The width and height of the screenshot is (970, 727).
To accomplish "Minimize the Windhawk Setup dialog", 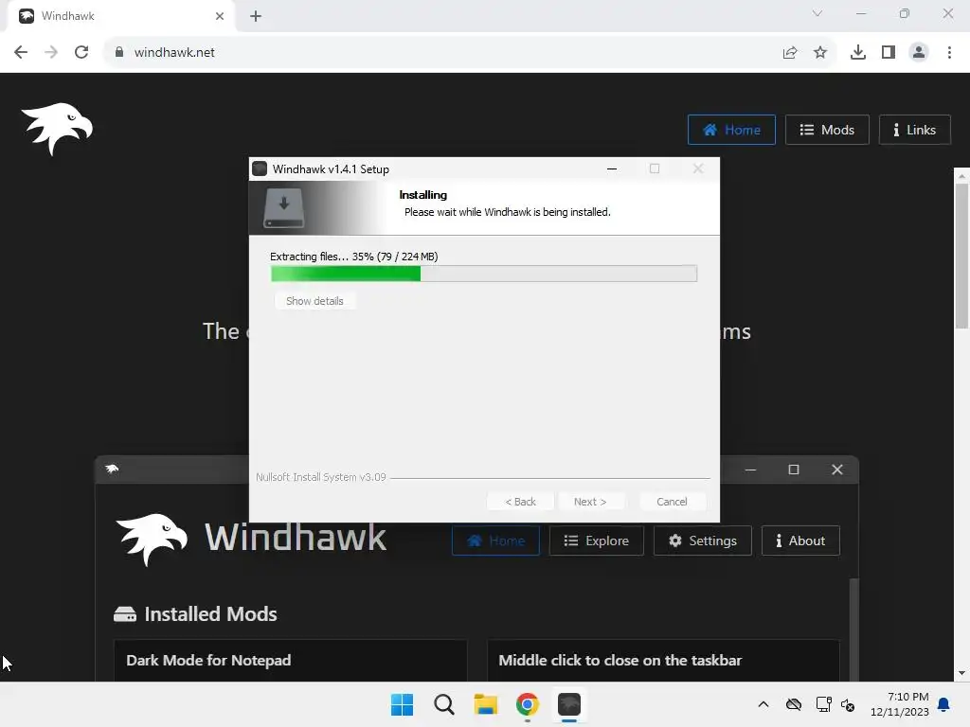I will coord(612,168).
